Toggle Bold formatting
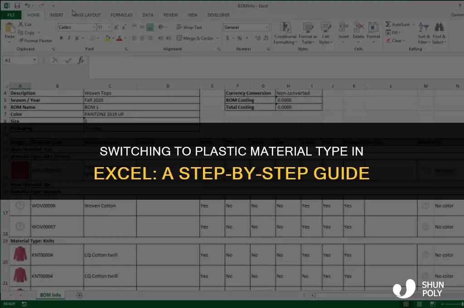 coord(61,38)
